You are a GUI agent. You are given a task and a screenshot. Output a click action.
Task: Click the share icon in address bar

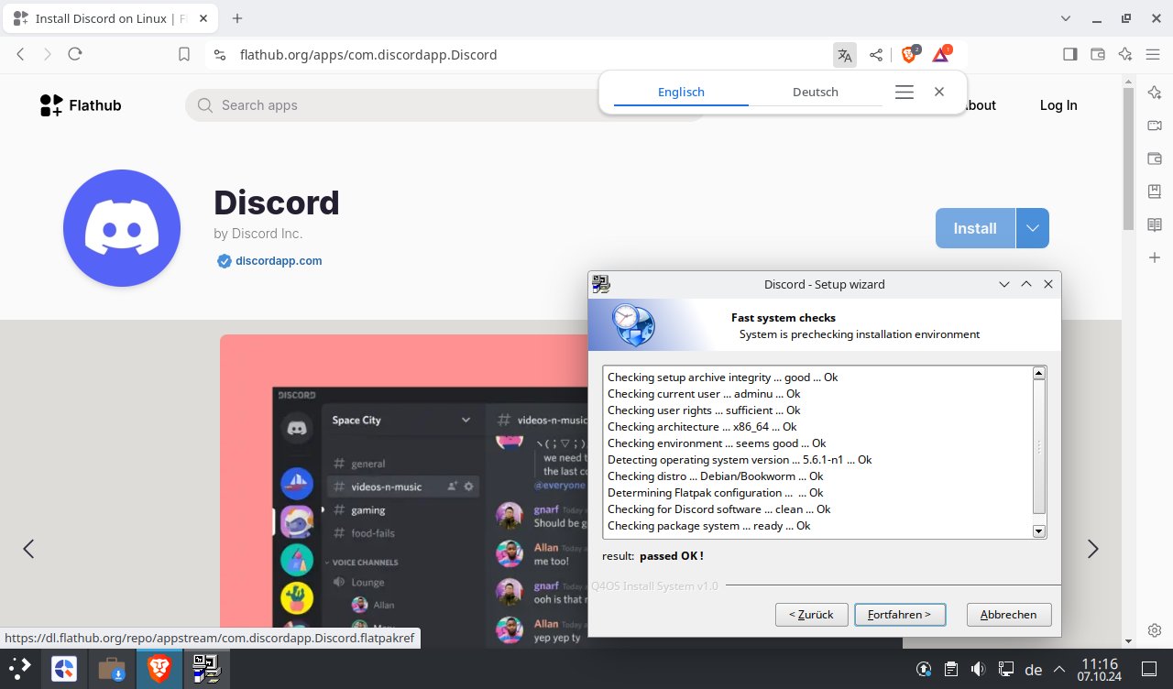[x=876, y=55]
